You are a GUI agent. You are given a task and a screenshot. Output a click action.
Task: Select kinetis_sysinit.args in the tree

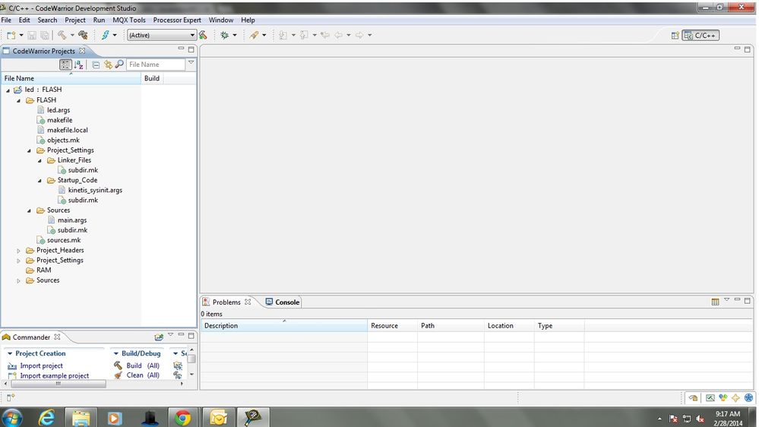click(x=95, y=190)
